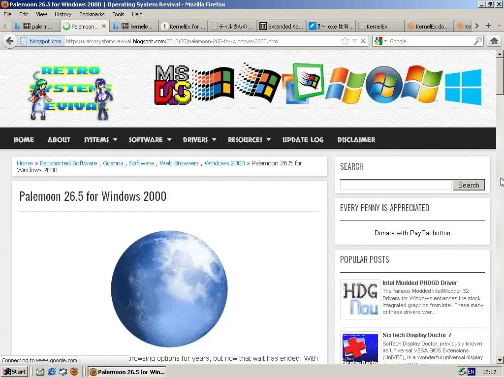Click the Windows Vista orb logo
The image size is (504, 378).
(x=384, y=85)
